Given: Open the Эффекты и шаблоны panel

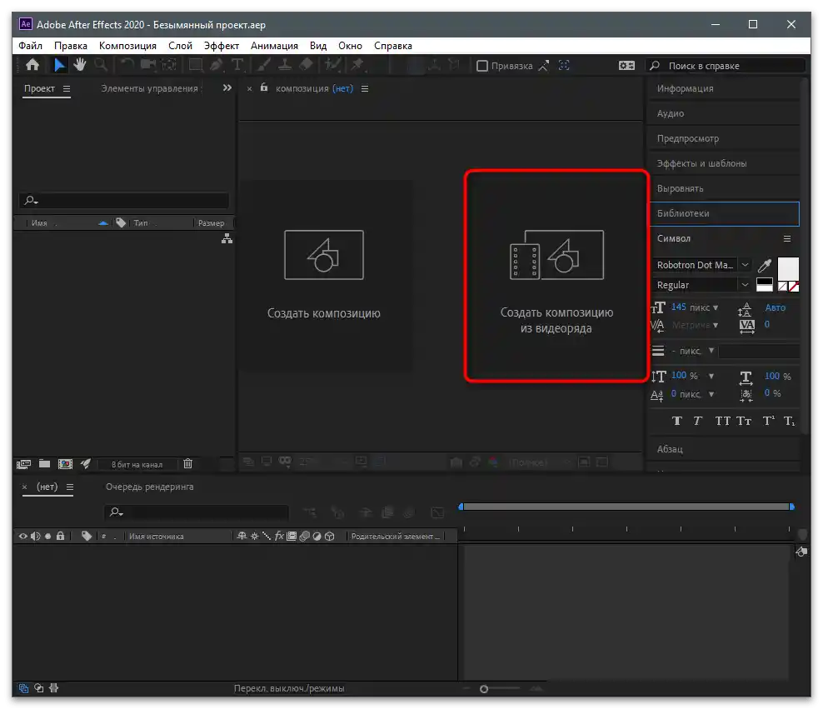Looking at the screenshot, I should (x=701, y=164).
